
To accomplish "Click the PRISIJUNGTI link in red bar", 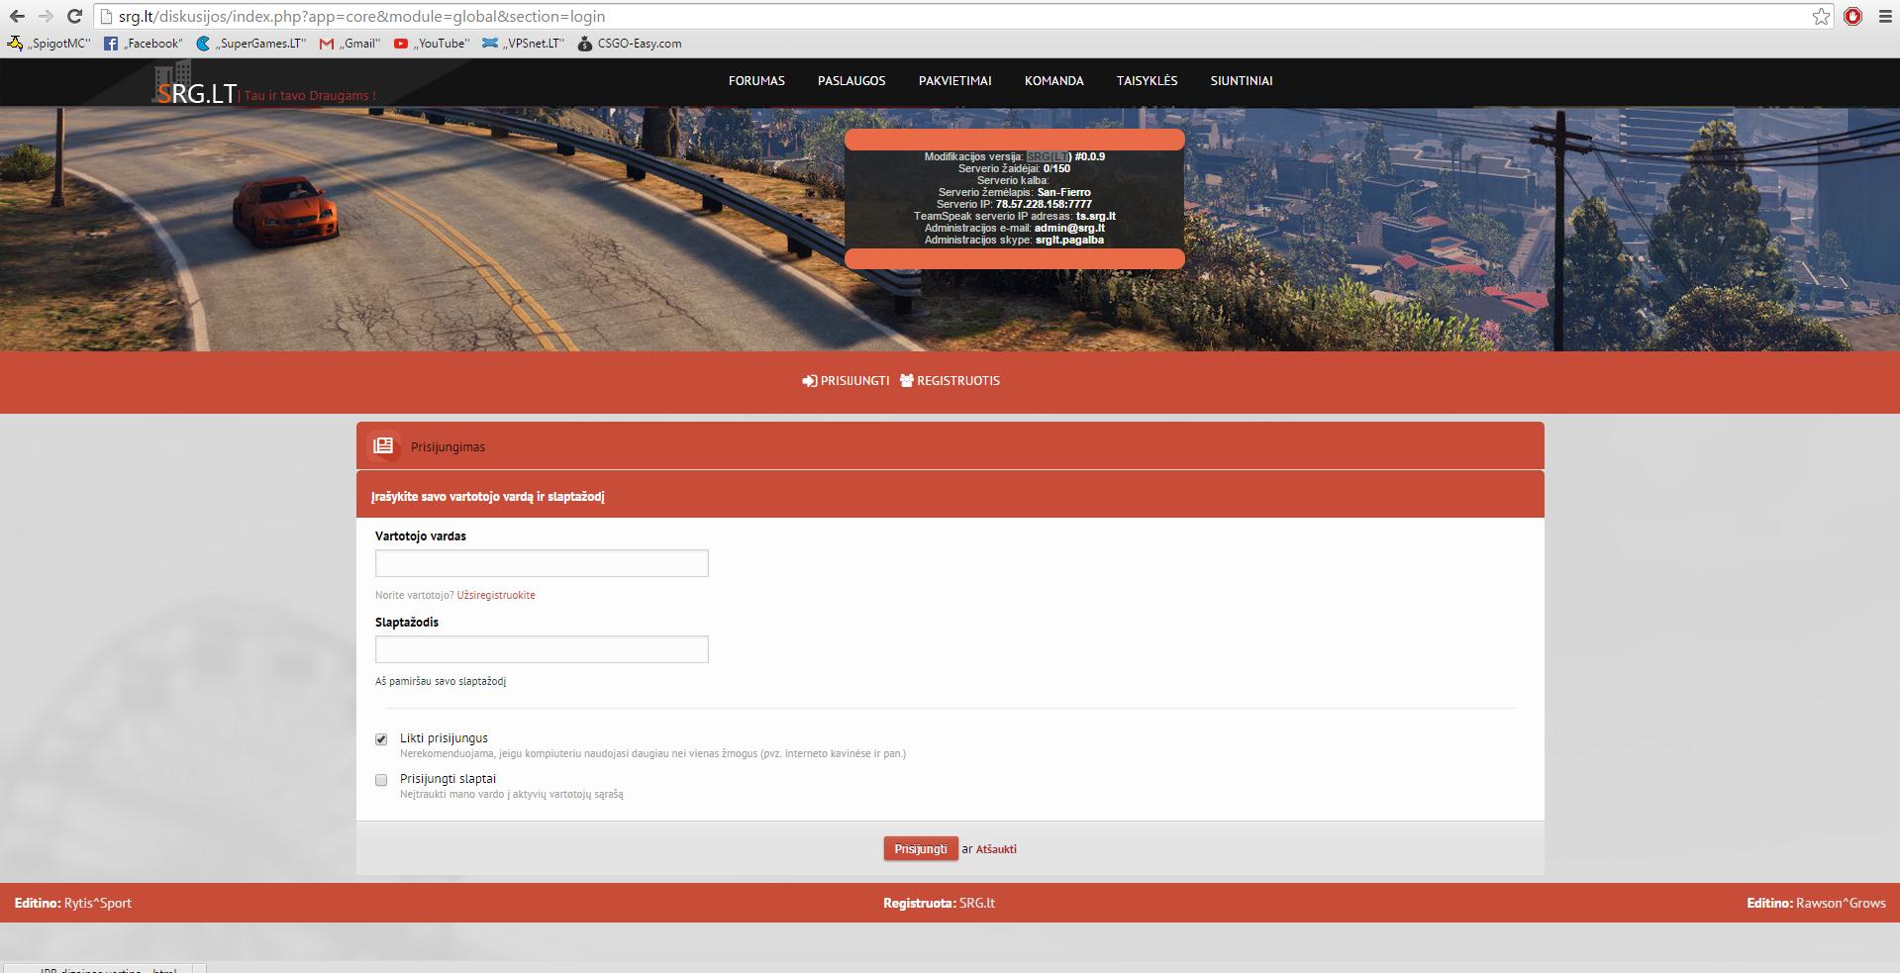I will pyautogui.click(x=846, y=381).
